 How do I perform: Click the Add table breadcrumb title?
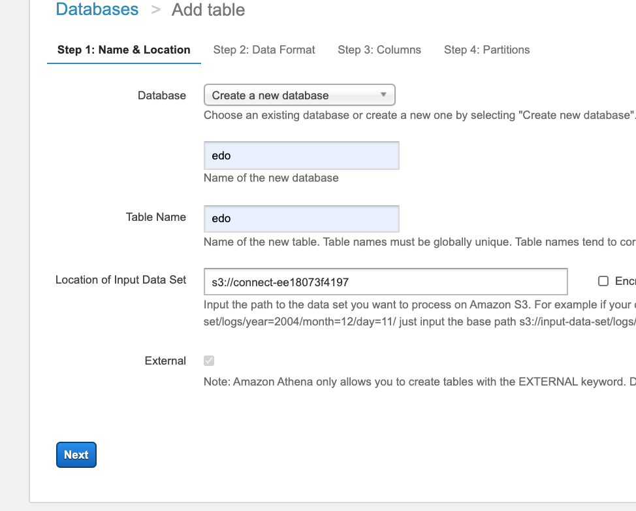[x=208, y=10]
